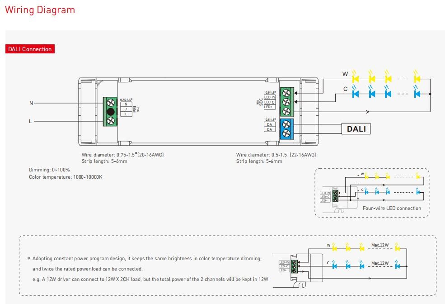Screen dimensions: 445x304
Task: Select 'and twice the rated power load' line
Action: point(87,269)
